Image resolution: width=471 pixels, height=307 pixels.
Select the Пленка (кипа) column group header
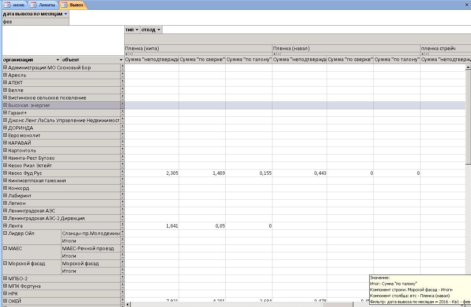coord(198,48)
